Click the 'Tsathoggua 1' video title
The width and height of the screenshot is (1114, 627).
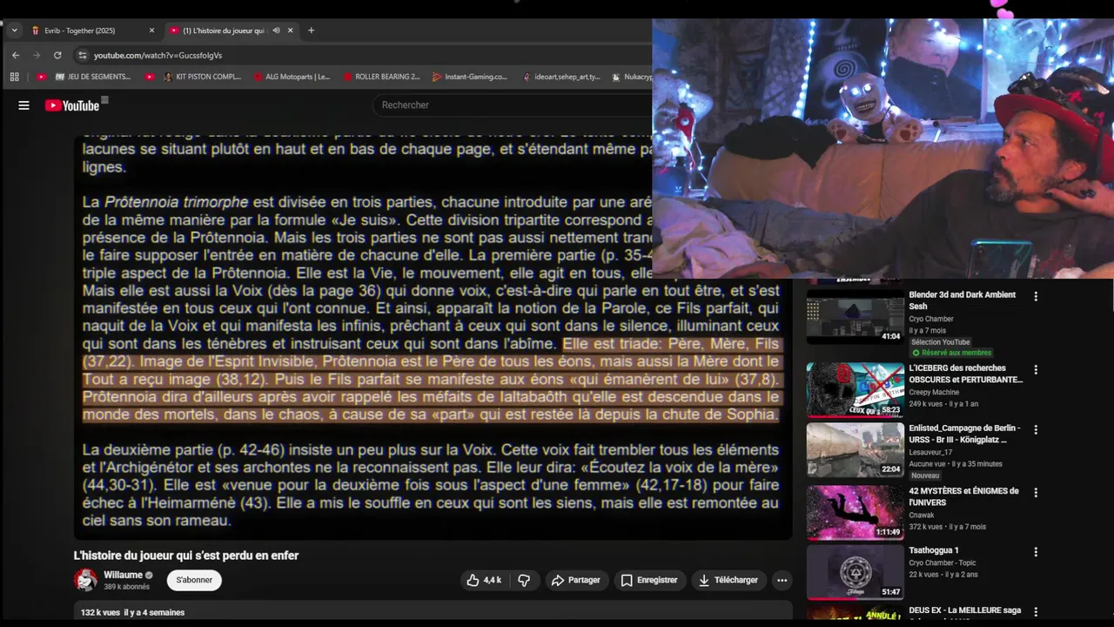coord(933,550)
